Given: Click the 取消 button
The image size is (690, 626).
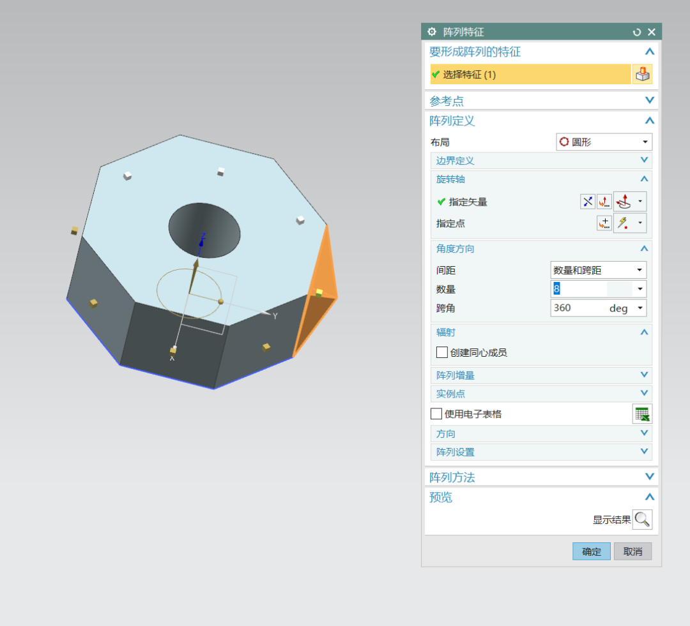Looking at the screenshot, I should pyautogui.click(x=632, y=551).
